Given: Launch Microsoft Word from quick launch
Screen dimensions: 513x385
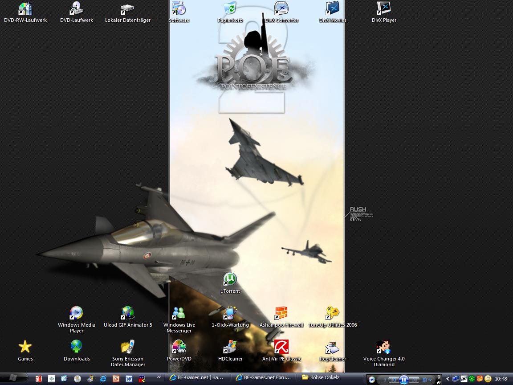Looking at the screenshot, I should 129,379.
